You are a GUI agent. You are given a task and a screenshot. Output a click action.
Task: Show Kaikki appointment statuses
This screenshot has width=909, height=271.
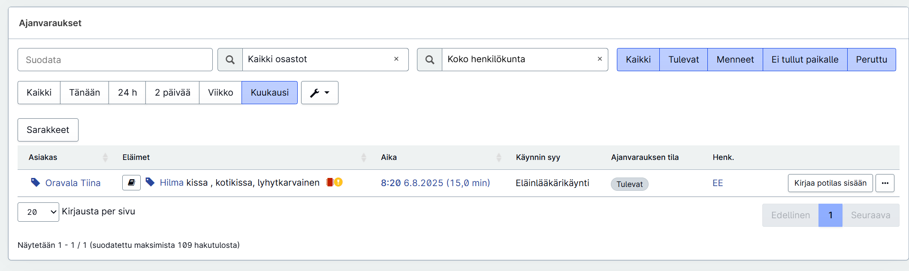tap(638, 60)
